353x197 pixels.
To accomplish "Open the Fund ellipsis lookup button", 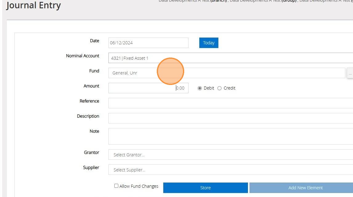I will [350, 73].
